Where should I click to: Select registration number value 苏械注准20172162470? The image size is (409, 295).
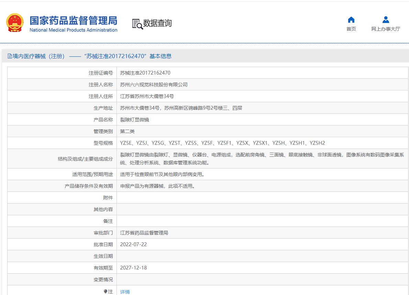coord(145,73)
